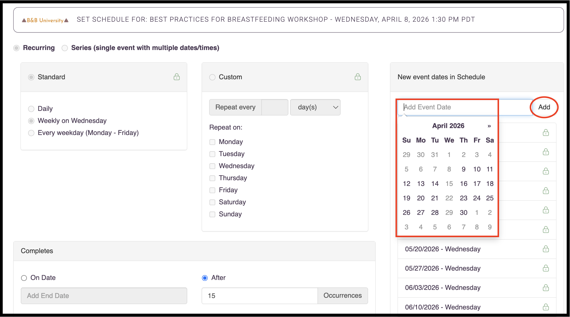The width and height of the screenshot is (570, 317).
Task: Pick day 21 in the April calendar
Action: pos(435,198)
